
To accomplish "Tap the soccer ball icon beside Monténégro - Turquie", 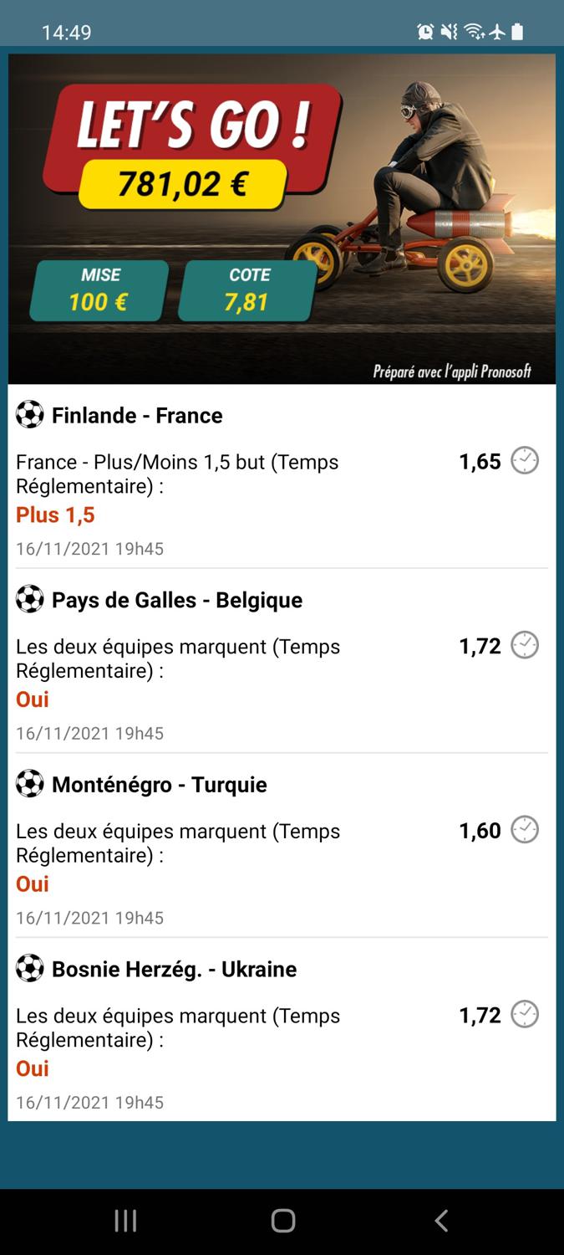I will point(29,784).
